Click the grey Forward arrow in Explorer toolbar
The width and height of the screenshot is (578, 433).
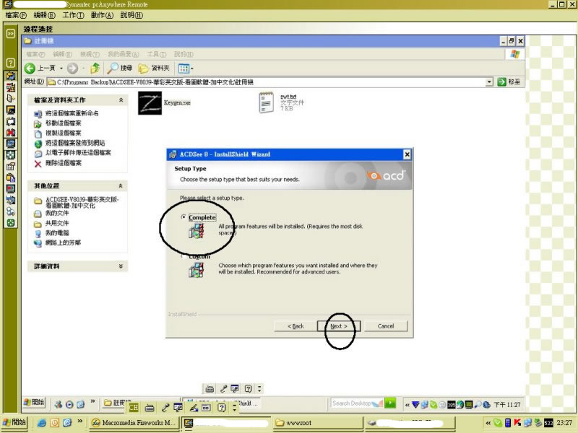(x=72, y=68)
